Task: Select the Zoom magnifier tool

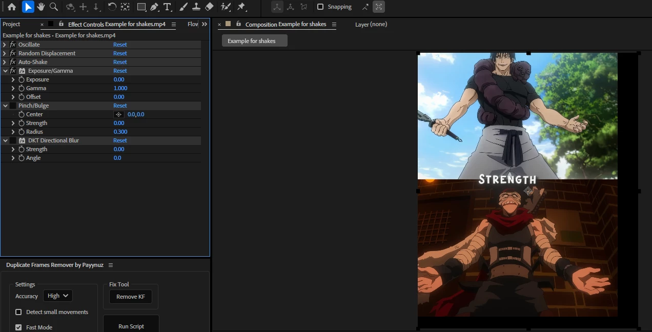Action: pyautogui.click(x=54, y=7)
